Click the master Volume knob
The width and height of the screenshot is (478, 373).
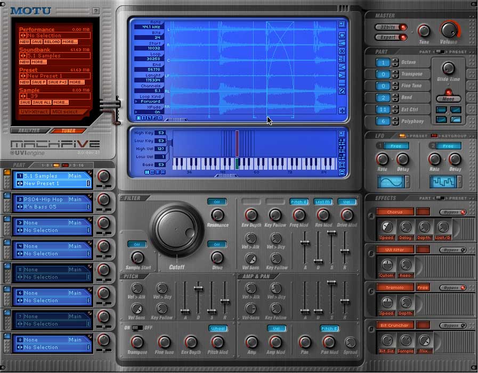tap(449, 30)
